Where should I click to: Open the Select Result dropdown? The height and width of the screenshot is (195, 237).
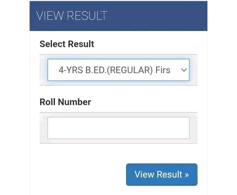[118, 70]
